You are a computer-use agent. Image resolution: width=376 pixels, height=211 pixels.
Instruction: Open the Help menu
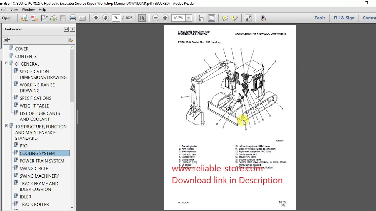coord(42,9)
